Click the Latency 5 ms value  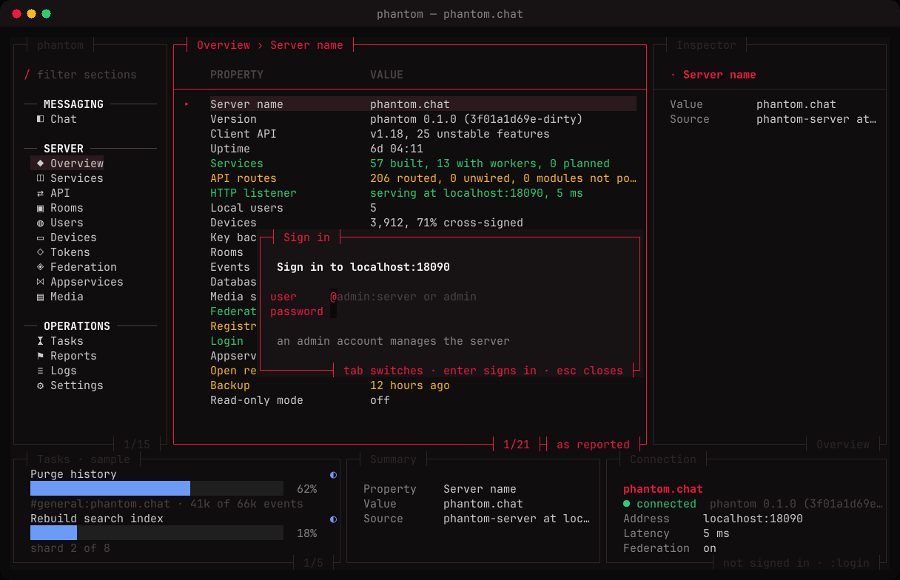716,533
